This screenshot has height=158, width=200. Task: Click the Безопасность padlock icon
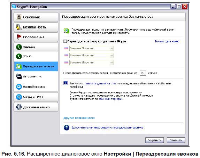(x=19, y=27)
